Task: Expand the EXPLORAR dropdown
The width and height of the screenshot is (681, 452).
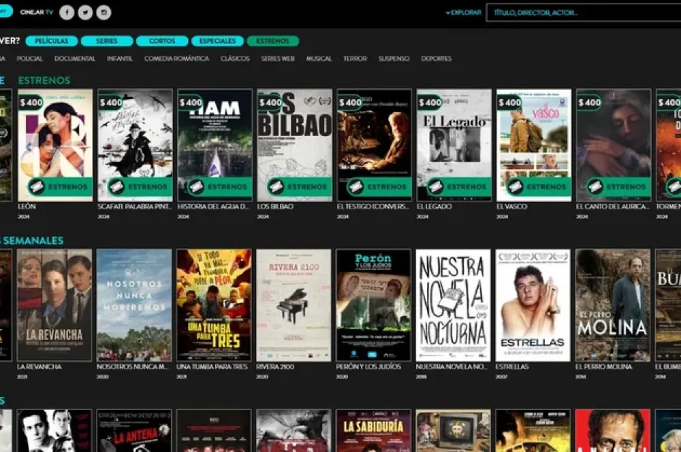Action: coord(462,12)
